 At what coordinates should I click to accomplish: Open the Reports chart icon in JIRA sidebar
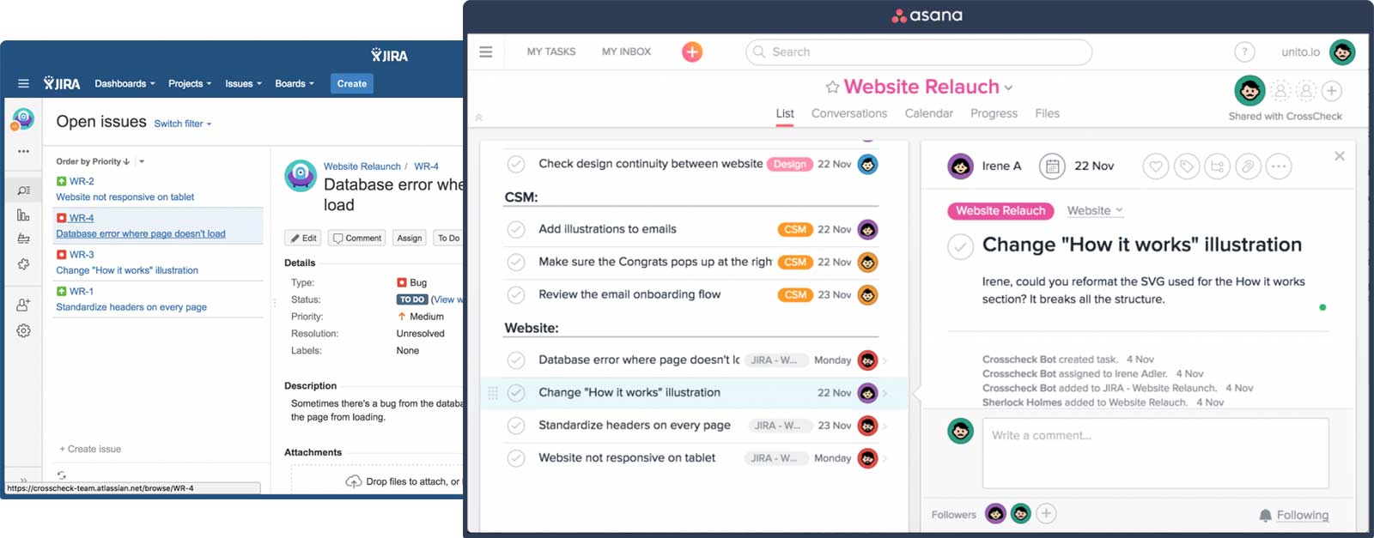point(23,215)
